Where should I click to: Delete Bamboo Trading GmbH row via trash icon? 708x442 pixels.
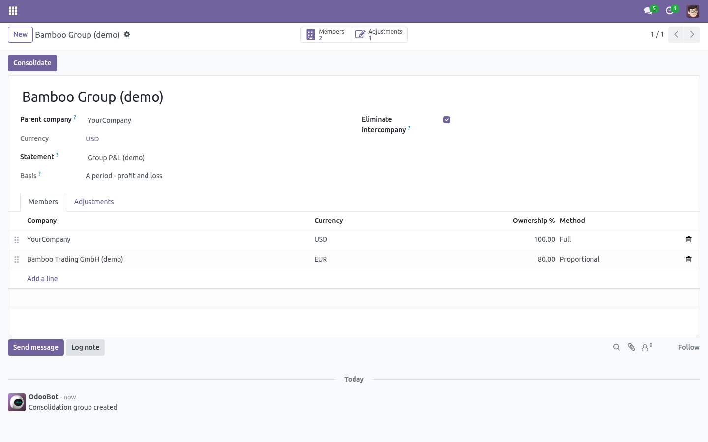(689, 259)
